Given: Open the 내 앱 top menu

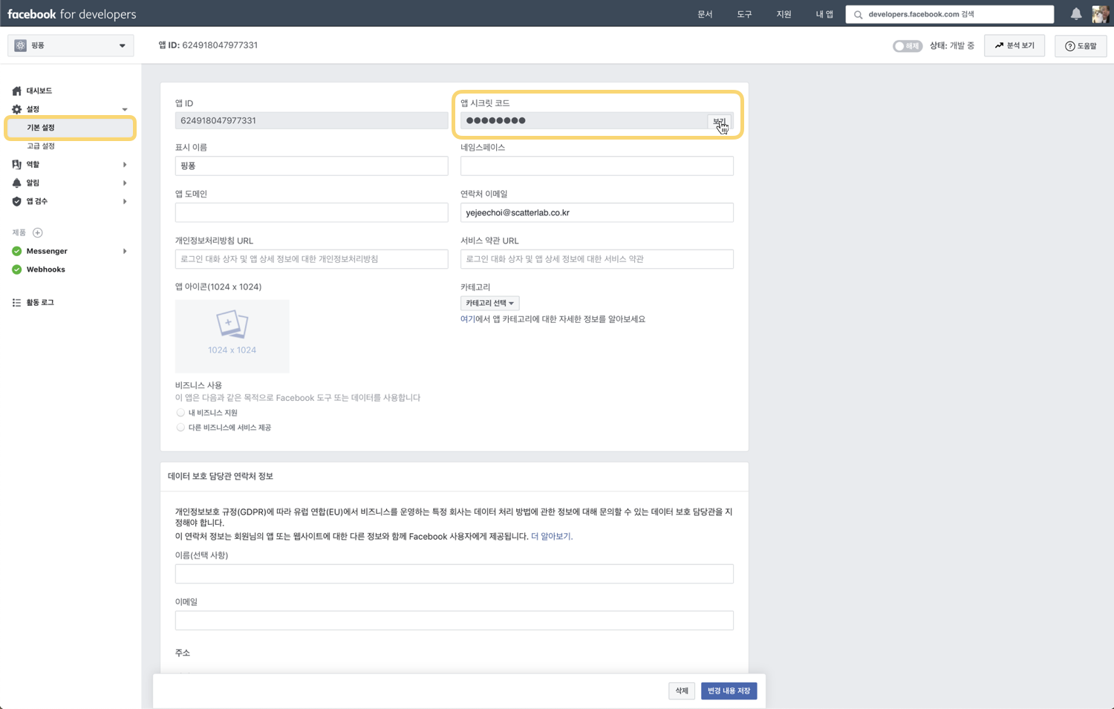Looking at the screenshot, I should coord(824,14).
